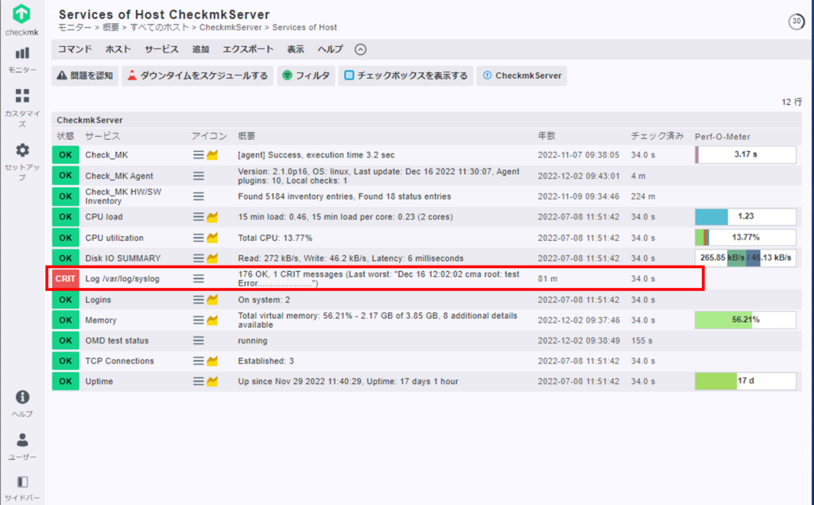
Task: Click the CRIT status badge for syslog
Action: [65, 279]
